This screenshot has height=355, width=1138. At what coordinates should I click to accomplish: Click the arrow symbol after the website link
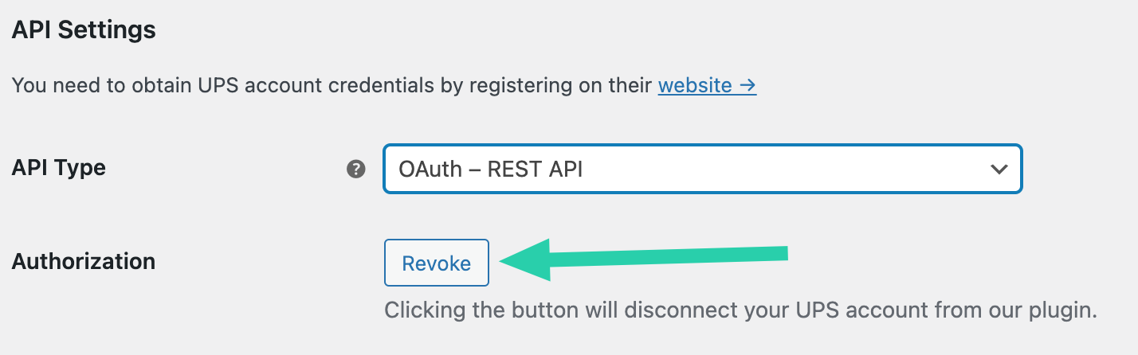pos(747,85)
